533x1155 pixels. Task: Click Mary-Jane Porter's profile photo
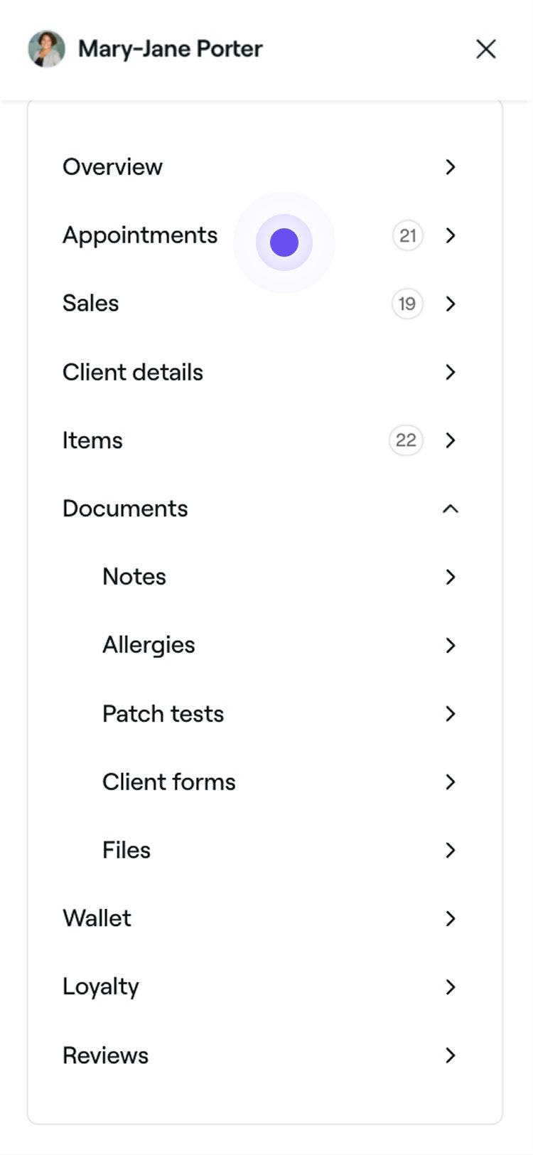[46, 48]
